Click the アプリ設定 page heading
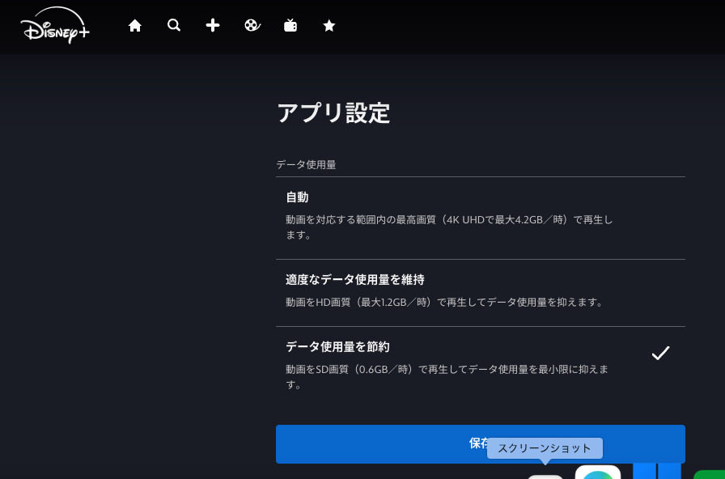Viewport: 725px width, 479px height. pos(333,113)
